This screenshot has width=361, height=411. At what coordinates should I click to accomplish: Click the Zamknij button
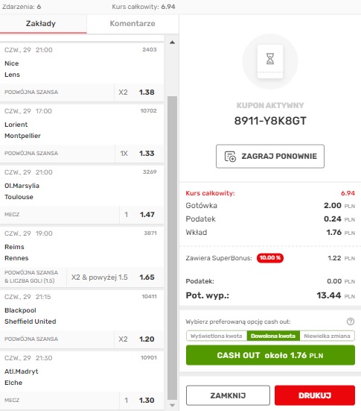[x=228, y=395]
